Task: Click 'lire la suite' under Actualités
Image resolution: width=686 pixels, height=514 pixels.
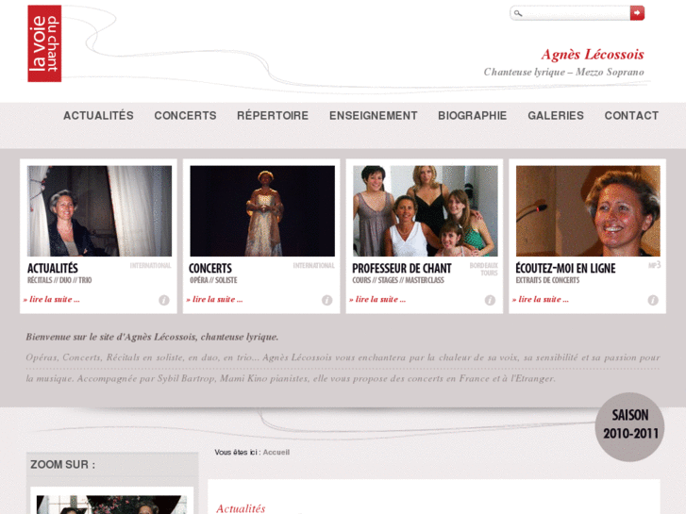Action: click(x=54, y=299)
